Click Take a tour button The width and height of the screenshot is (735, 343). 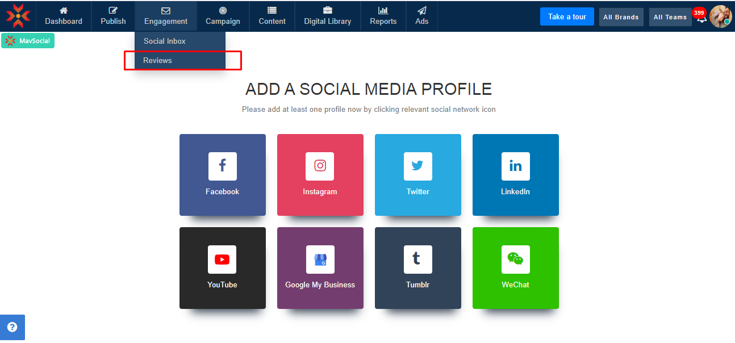click(x=567, y=16)
